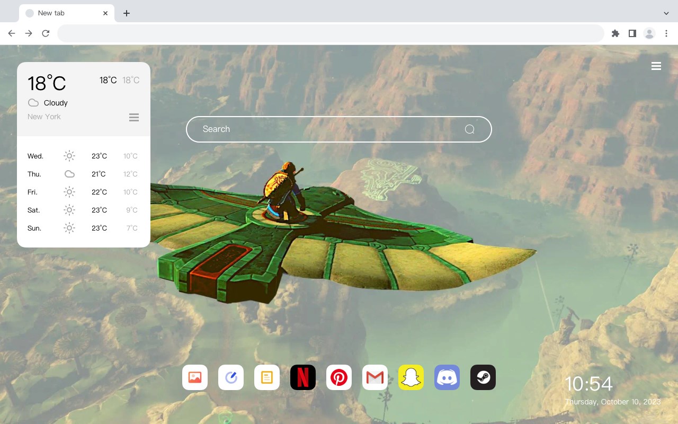This screenshot has width=678, height=424.
Task: Close the New tab tab
Action: (x=105, y=13)
